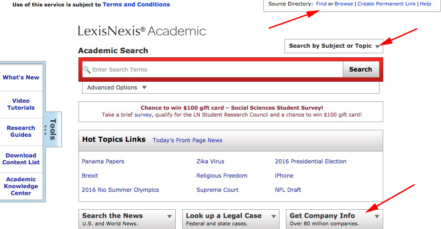Open the Supreme Court topic
Viewport: 441px width, 229px height.
pyautogui.click(x=218, y=190)
